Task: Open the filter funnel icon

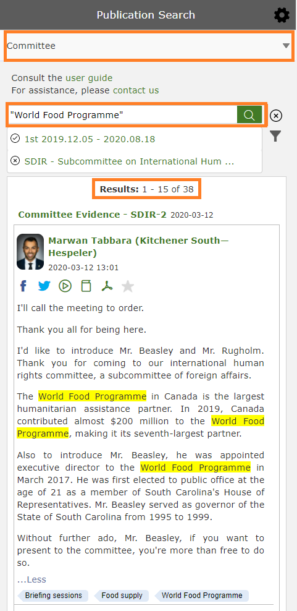Action: tap(275, 137)
